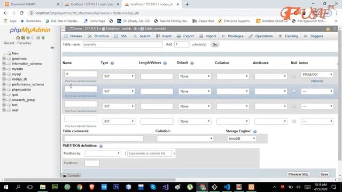The height and width of the screenshot is (192, 342).
Task: Click the Table name input field
Action: point(123,44)
